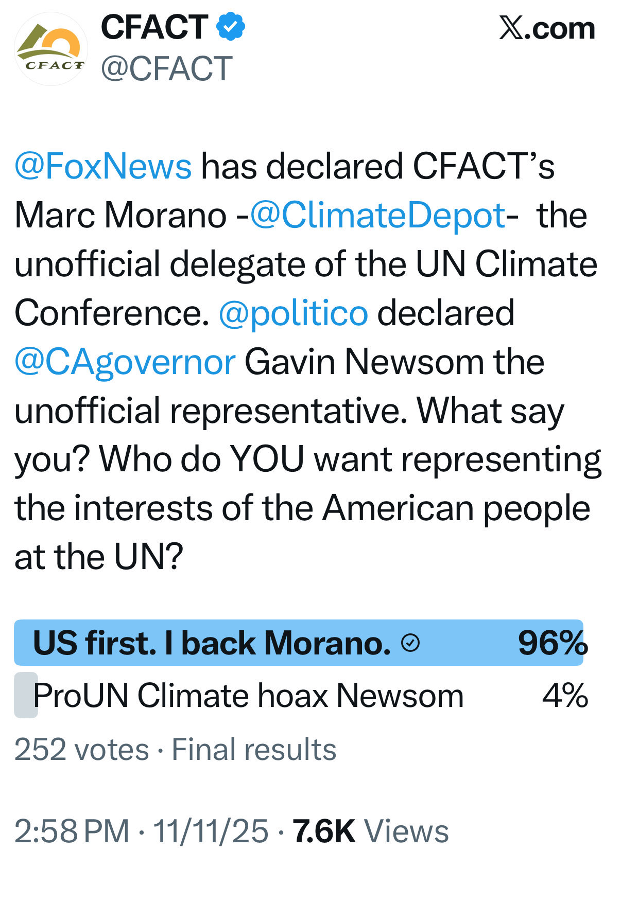Click the 96% poll result figure
This screenshot has width=621, height=904.
[553, 643]
